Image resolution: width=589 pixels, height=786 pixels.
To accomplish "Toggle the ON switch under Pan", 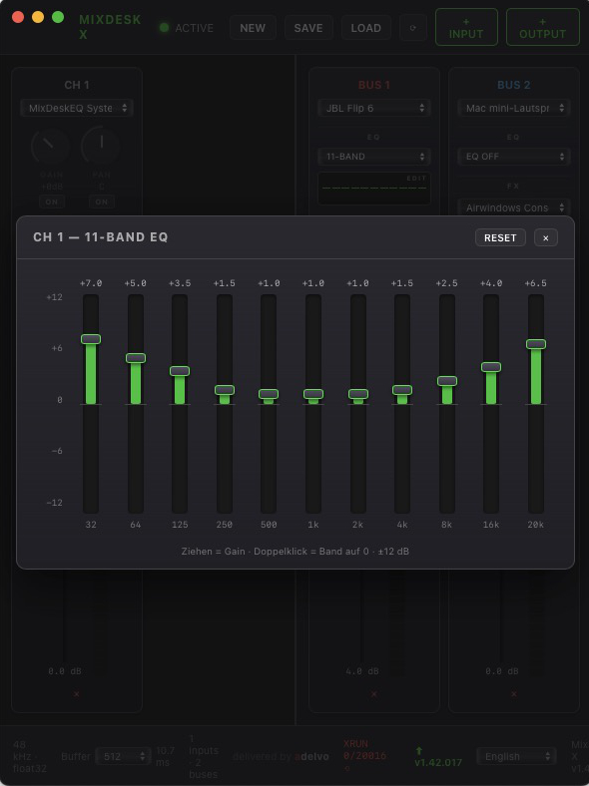I will tap(102, 202).
